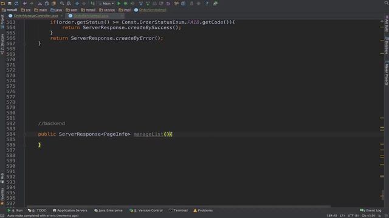The width and height of the screenshot is (389, 218).
Task: Click the src breadcrumb folder
Action: coord(26,10)
